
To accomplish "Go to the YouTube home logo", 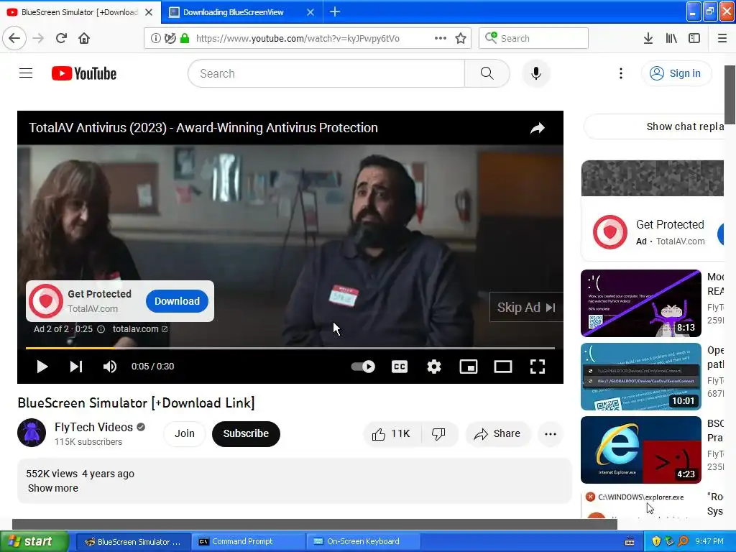I will 84,73.
